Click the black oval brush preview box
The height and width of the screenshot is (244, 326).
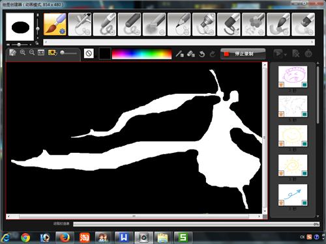point(20,27)
